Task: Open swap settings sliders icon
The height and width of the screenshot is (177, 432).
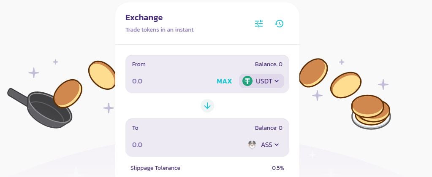Action: tap(259, 24)
